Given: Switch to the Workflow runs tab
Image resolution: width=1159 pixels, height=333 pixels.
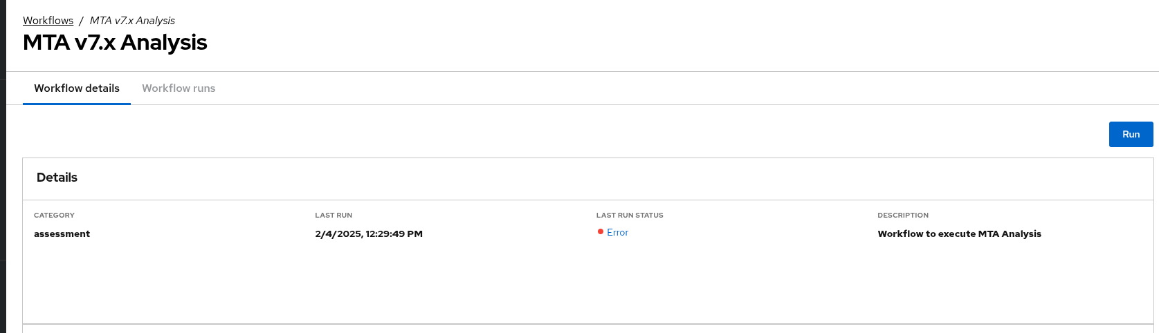Looking at the screenshot, I should [x=179, y=88].
